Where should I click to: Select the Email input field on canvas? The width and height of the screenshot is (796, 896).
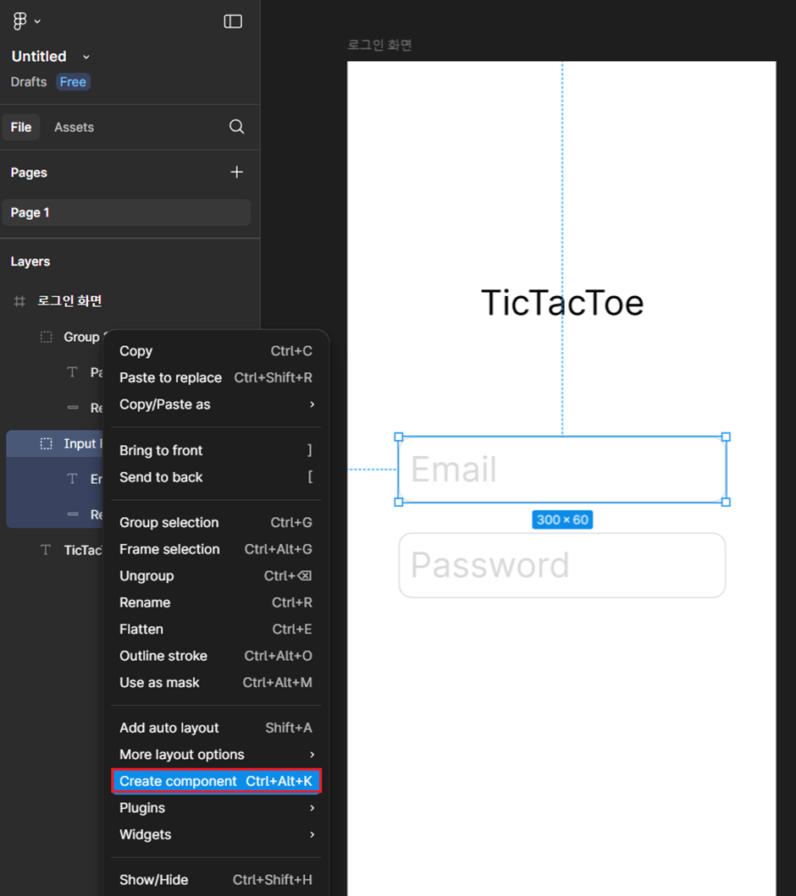pos(562,470)
